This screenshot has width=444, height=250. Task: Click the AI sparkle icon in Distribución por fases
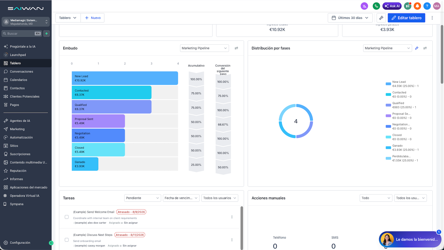417,48
